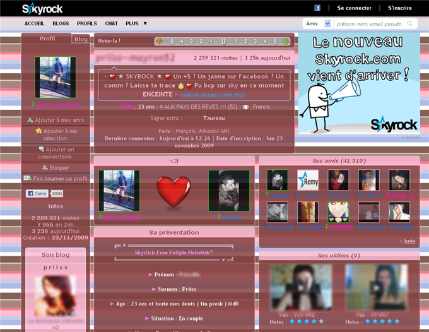Select rating 0 on the note slider

(223, 41)
